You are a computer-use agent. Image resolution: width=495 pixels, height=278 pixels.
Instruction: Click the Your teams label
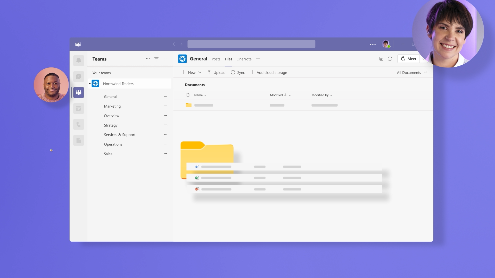coord(102,73)
